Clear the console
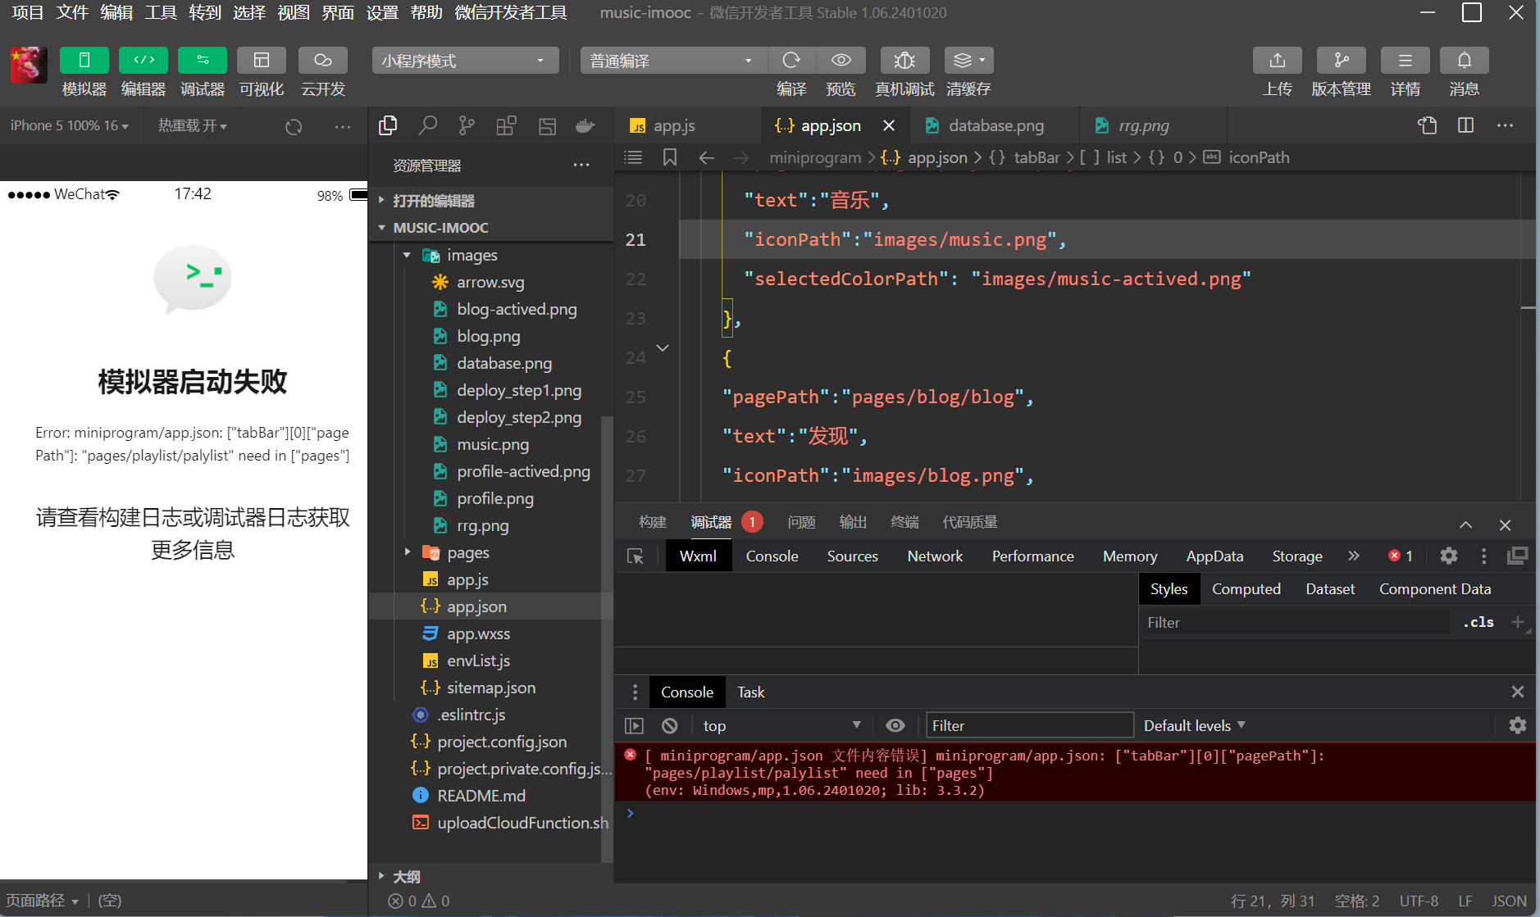The image size is (1540, 917). (x=670, y=726)
